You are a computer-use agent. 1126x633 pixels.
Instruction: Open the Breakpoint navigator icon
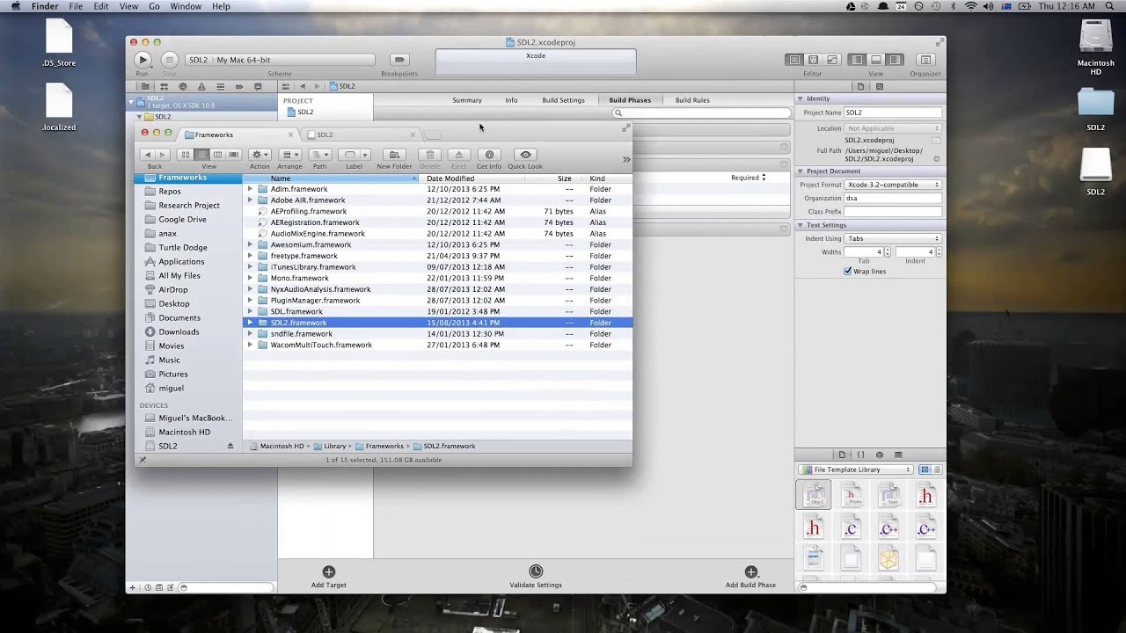tap(239, 86)
